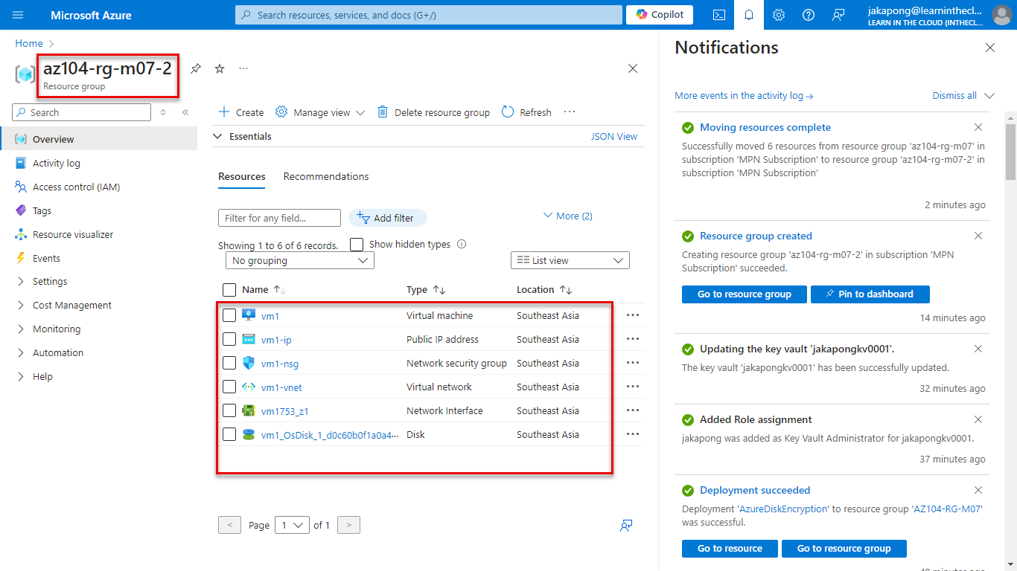Select the vm1-vnet row checkbox
Image resolution: width=1017 pixels, height=571 pixels.
pyautogui.click(x=229, y=387)
